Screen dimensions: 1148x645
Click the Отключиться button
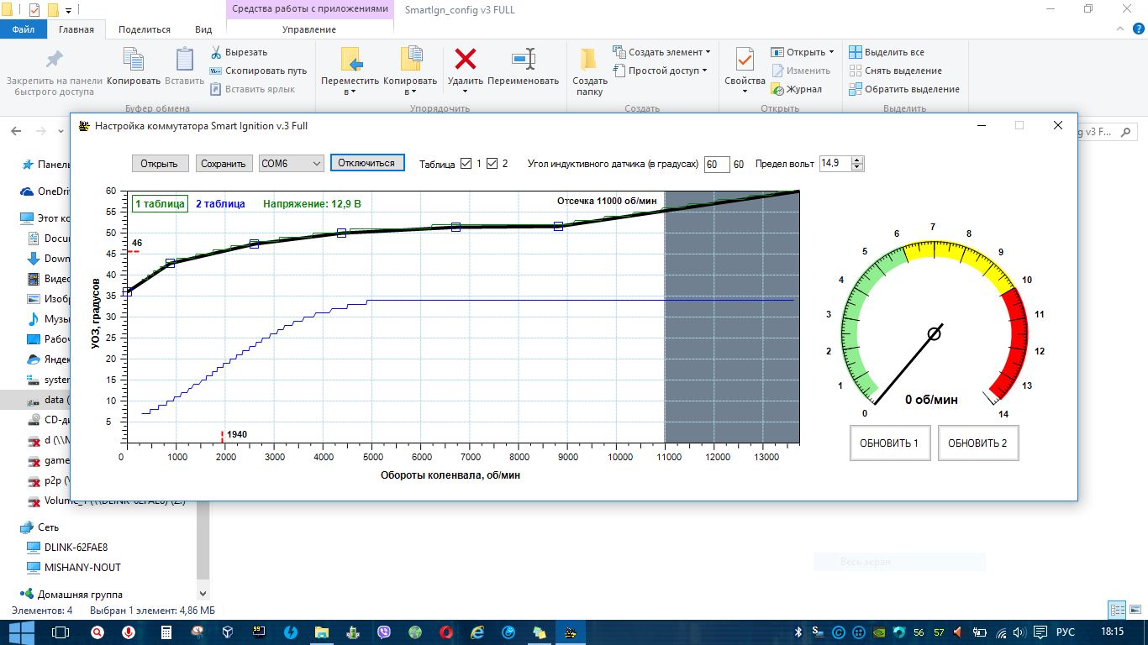click(x=366, y=163)
